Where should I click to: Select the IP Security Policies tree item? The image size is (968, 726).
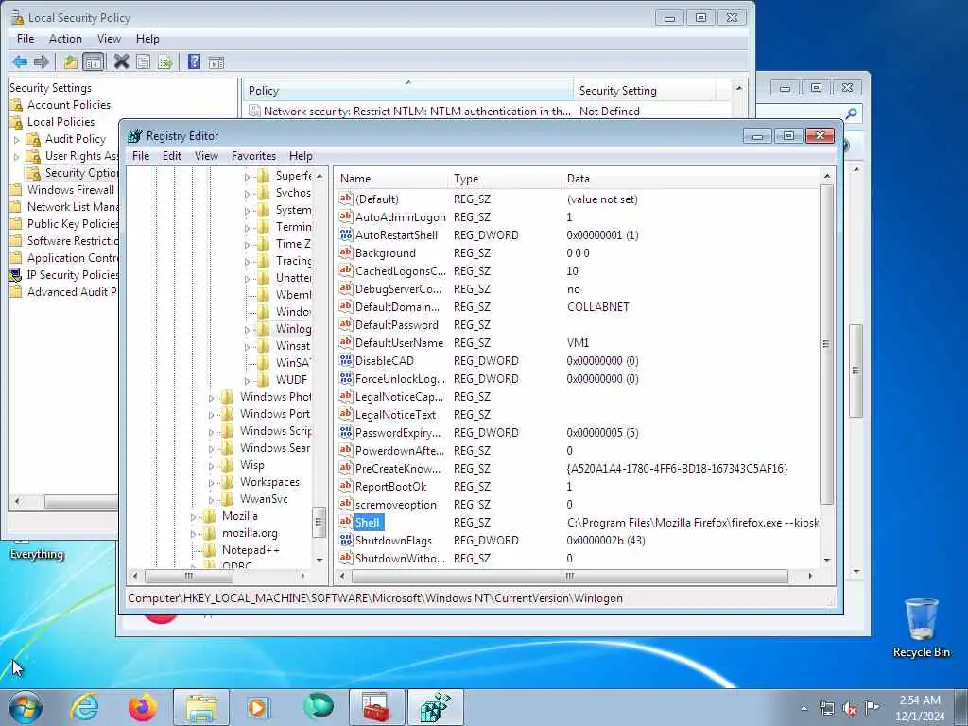click(72, 275)
